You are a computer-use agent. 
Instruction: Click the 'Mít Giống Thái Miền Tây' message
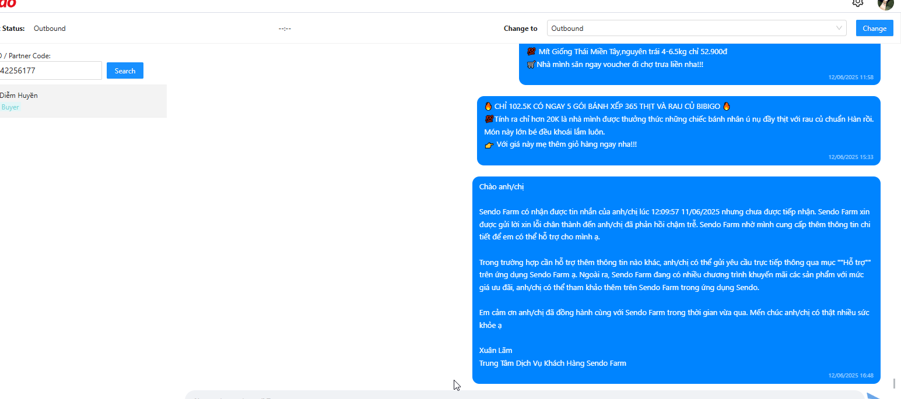click(x=699, y=63)
